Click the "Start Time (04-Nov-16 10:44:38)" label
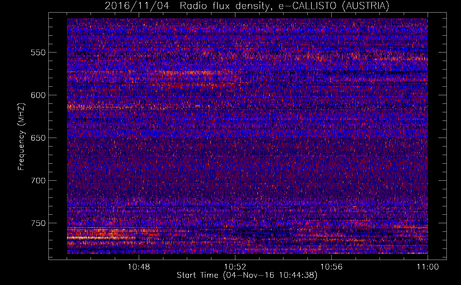461x285 pixels. [247, 275]
